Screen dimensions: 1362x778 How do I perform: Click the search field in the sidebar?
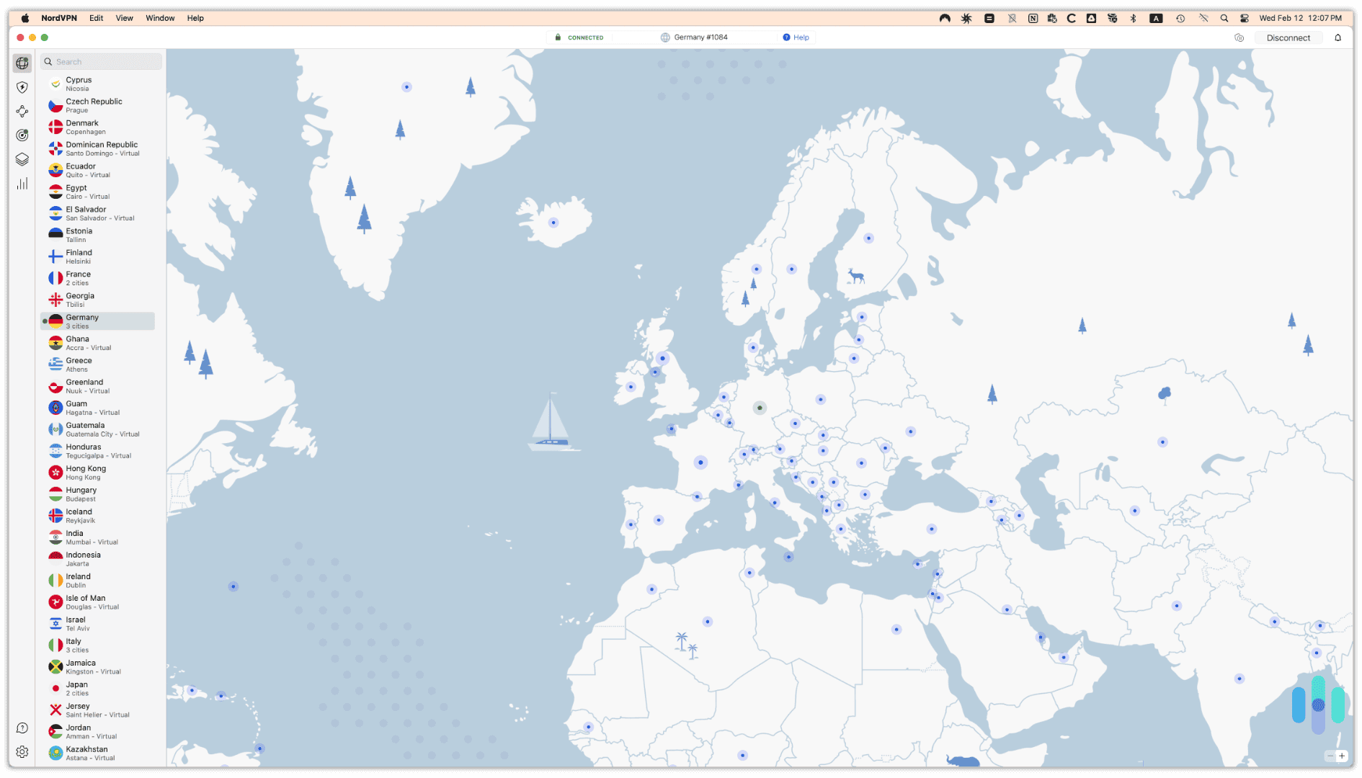pos(101,62)
